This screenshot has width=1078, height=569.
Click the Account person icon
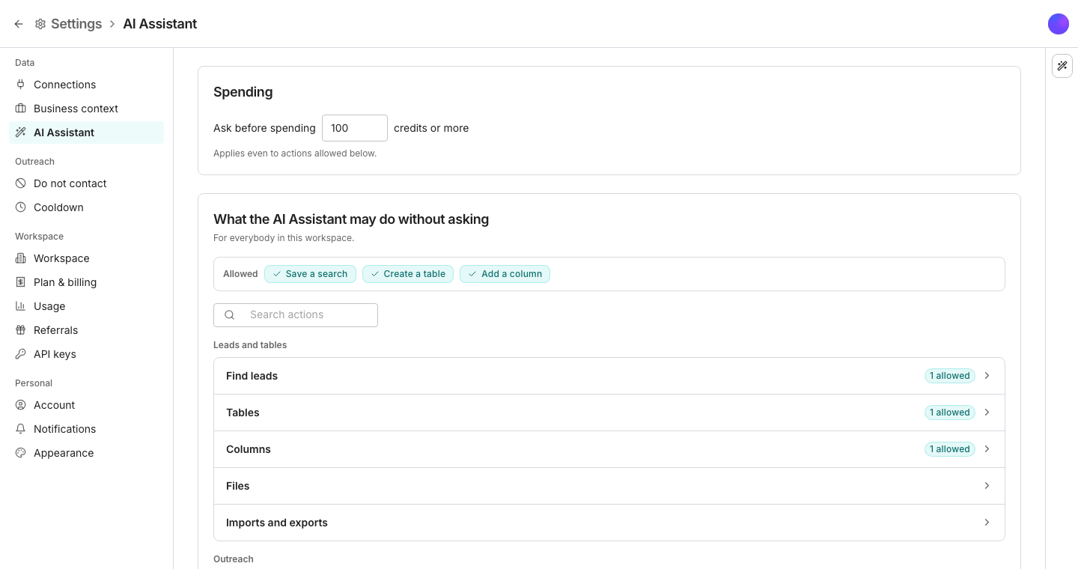coord(21,405)
